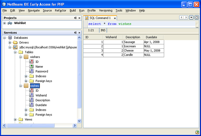Click the Wisherid column icon

(31, 95)
